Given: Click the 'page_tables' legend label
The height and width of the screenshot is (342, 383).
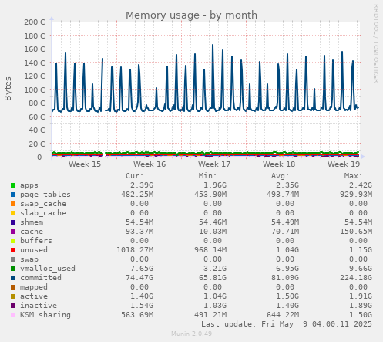Looking at the screenshot, I should tap(45, 195).
